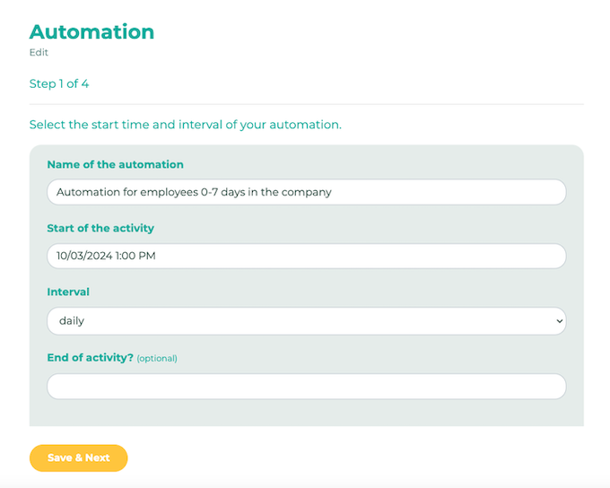The height and width of the screenshot is (488, 610).
Task: Click the Name of the automation input field
Action: point(306,192)
